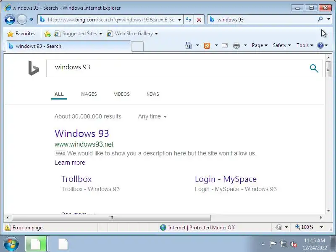Open the Login - MySpace sublink

[226, 179]
